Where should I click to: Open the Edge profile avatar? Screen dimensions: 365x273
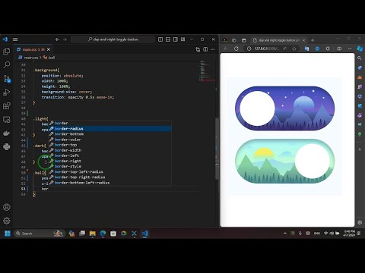[224, 40]
